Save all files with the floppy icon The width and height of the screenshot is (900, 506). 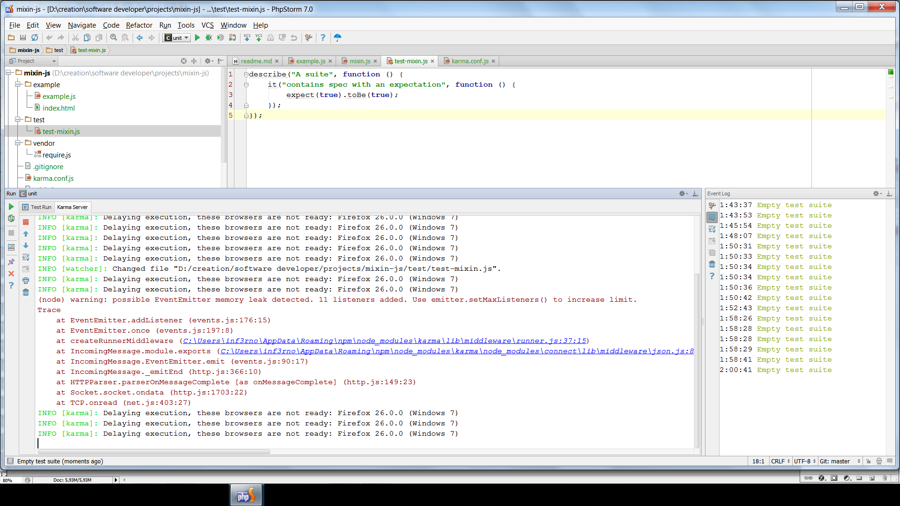pos(23,37)
